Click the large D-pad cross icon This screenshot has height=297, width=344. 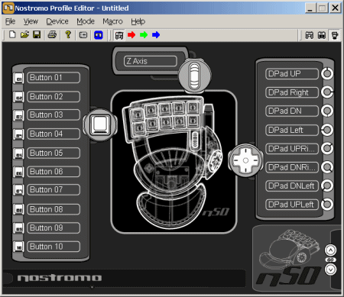[245, 160]
